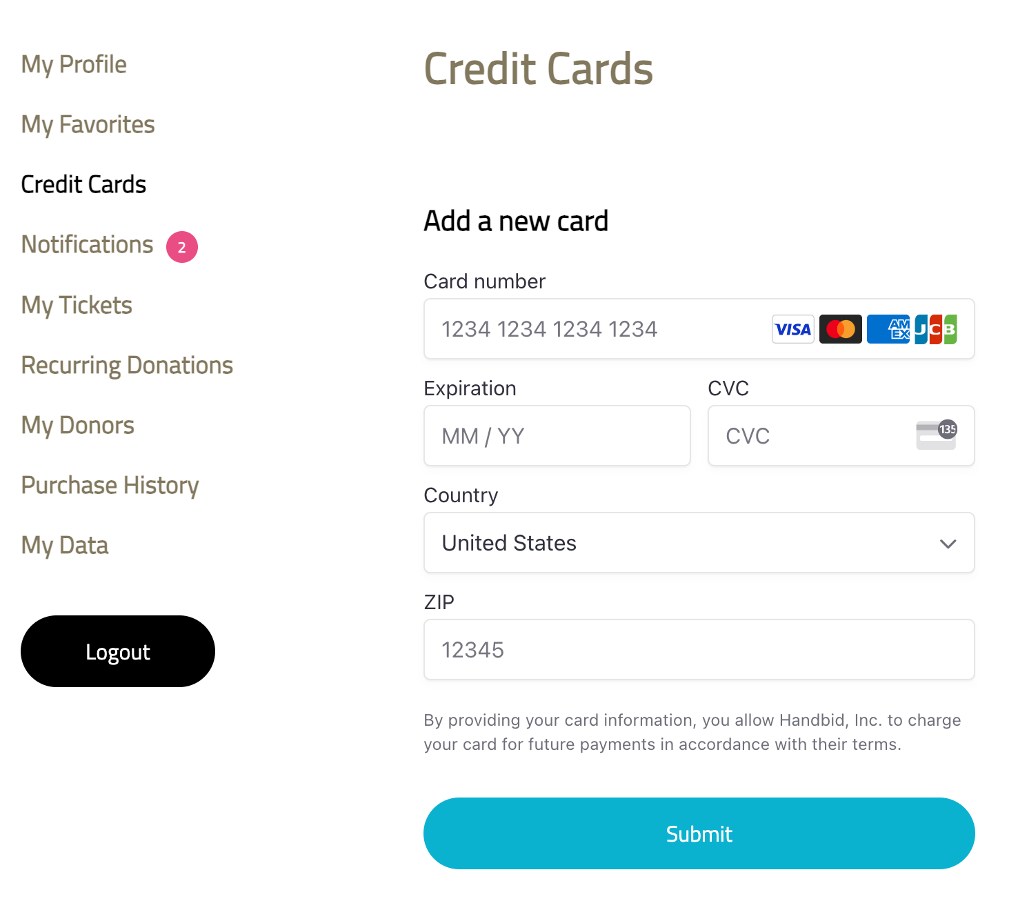Click the JCB card icon
Viewport: 1018px width, 901px height.
[x=935, y=329]
